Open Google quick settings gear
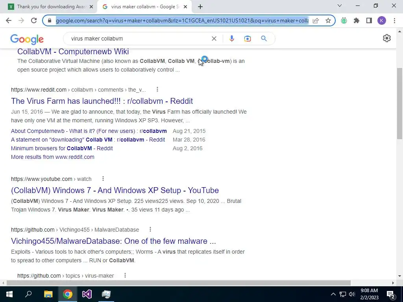The height and width of the screenshot is (302, 403). tap(387, 38)
